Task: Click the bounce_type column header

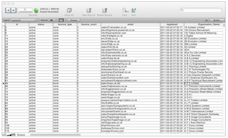Action: pyautogui.click(x=65, y=24)
